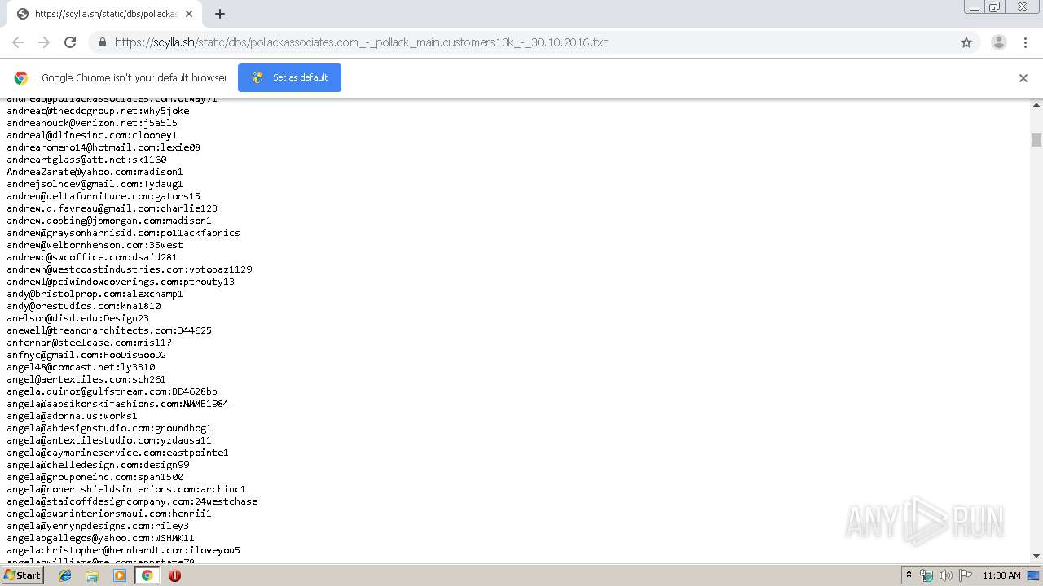Open a new tab with the plus button

pyautogui.click(x=220, y=14)
